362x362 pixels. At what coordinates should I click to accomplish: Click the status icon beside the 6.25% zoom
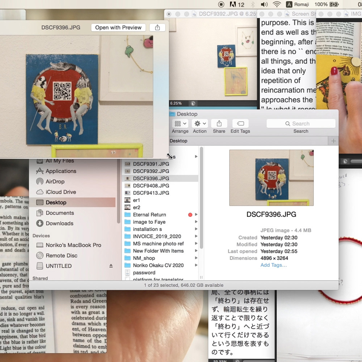click(x=193, y=104)
